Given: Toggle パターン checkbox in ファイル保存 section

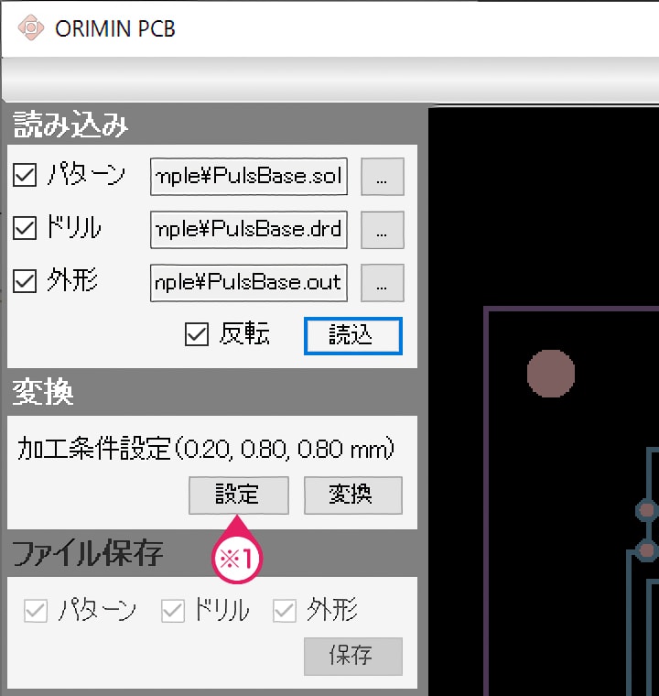Looking at the screenshot, I should (x=36, y=611).
